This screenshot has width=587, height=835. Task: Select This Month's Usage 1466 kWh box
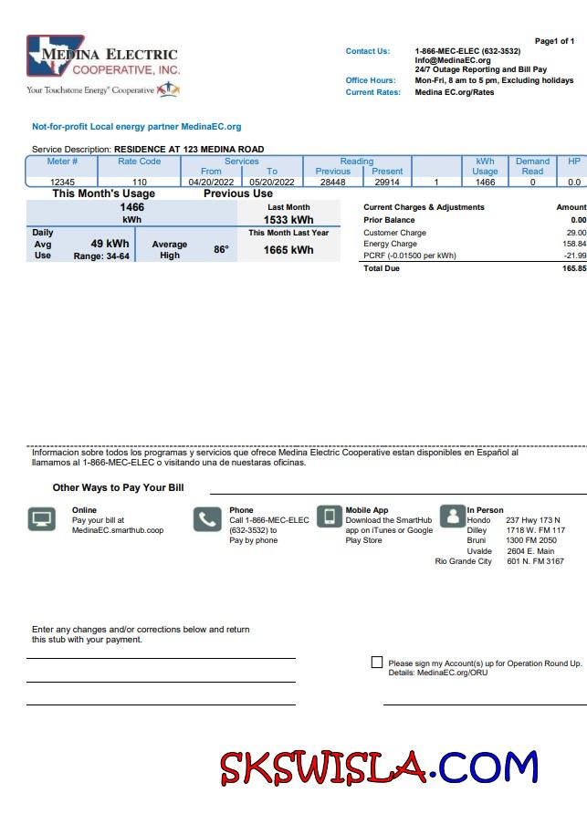pos(131,213)
